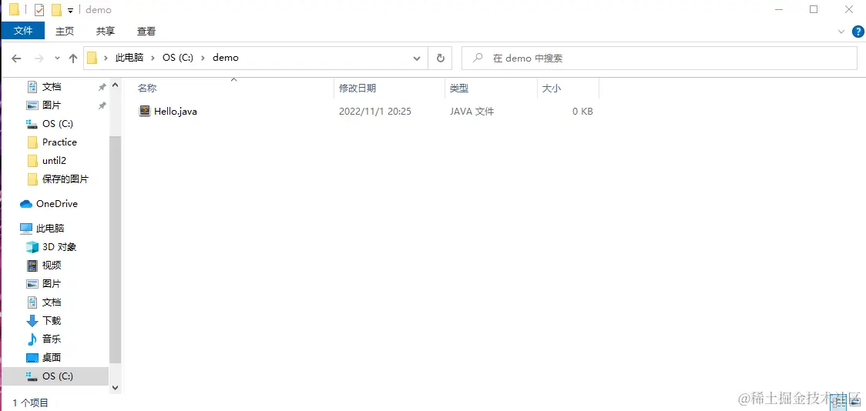
Task: Click the Forward navigation arrow
Action: (39, 58)
